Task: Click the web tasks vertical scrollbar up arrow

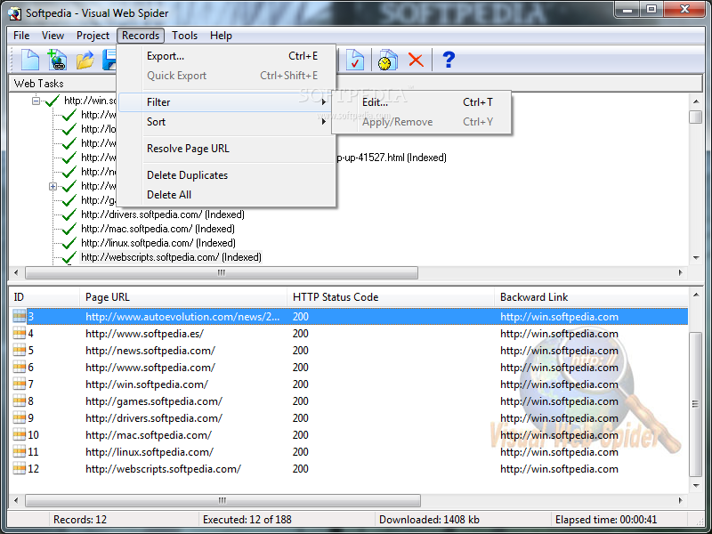Action: click(x=696, y=101)
